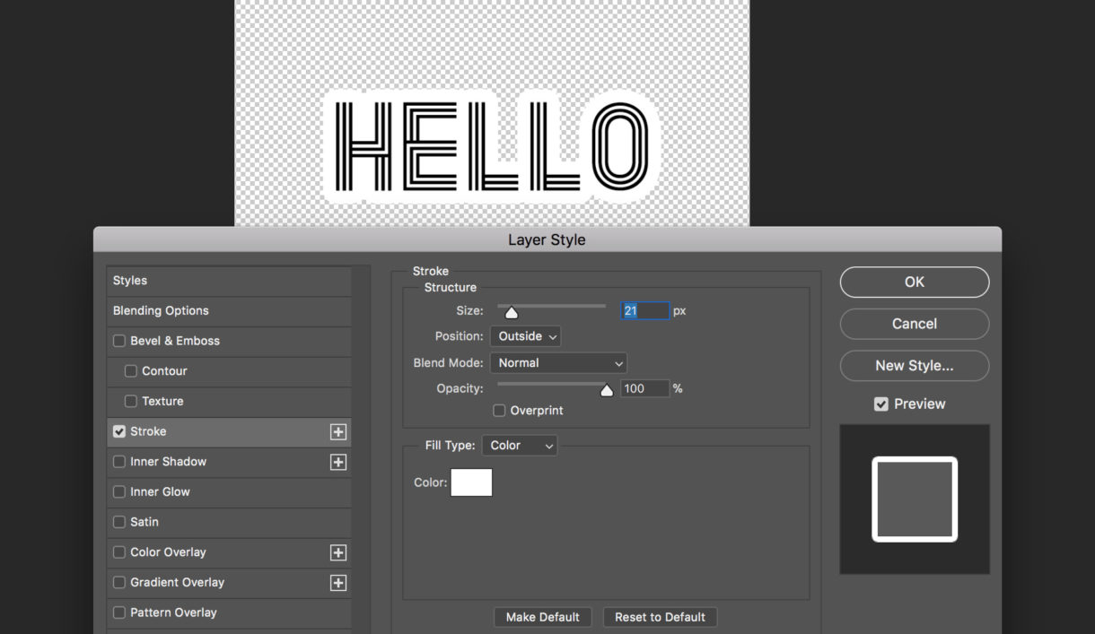Screen dimensions: 1095x634
Task: Open the Position dropdown set to Outside
Action: click(x=525, y=336)
